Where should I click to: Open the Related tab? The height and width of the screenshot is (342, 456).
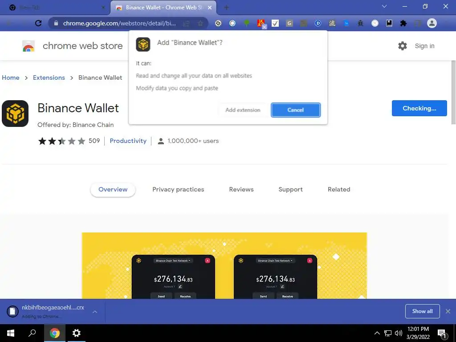pyautogui.click(x=339, y=189)
